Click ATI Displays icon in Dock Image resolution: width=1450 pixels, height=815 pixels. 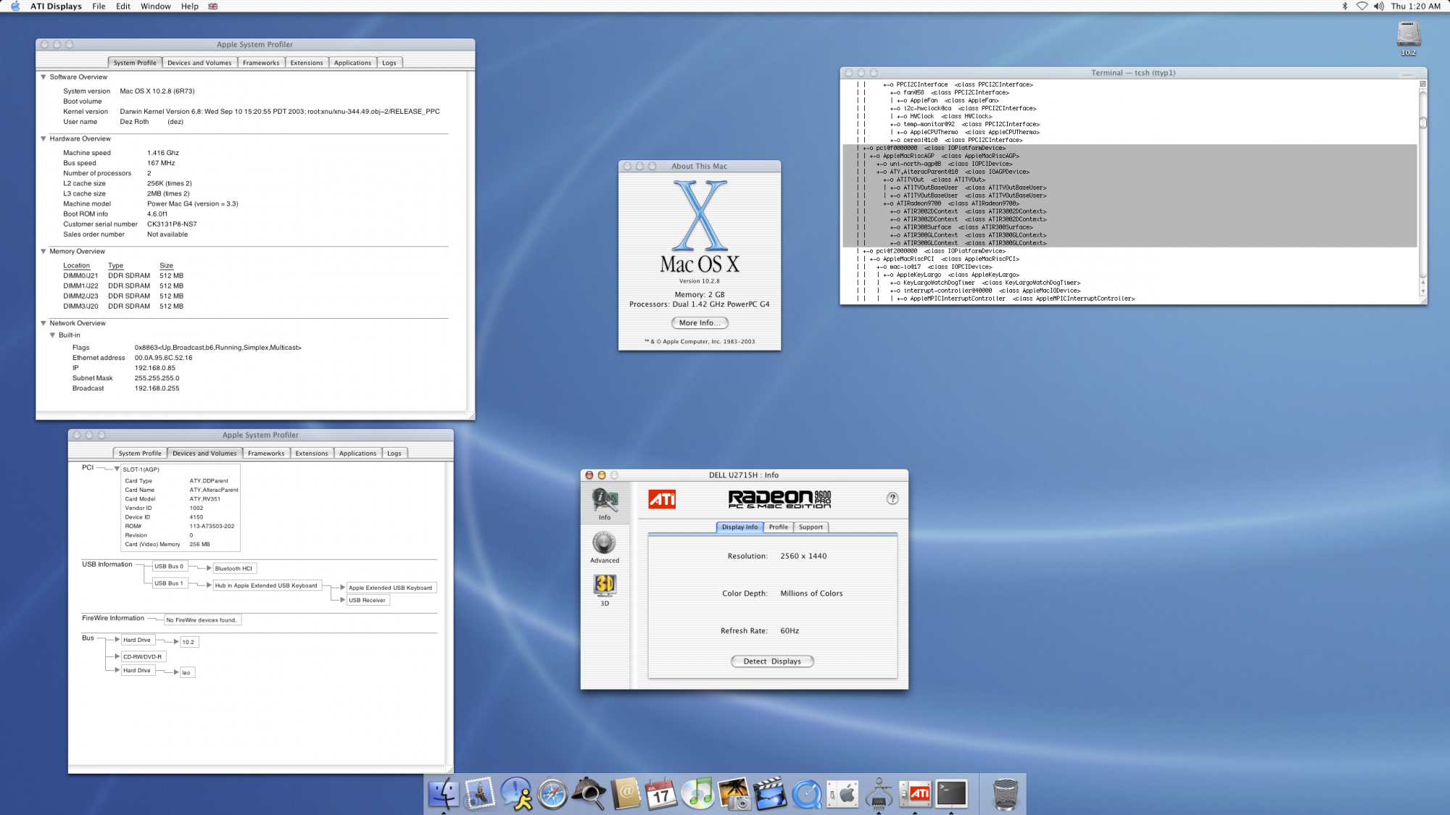pyautogui.click(x=915, y=794)
